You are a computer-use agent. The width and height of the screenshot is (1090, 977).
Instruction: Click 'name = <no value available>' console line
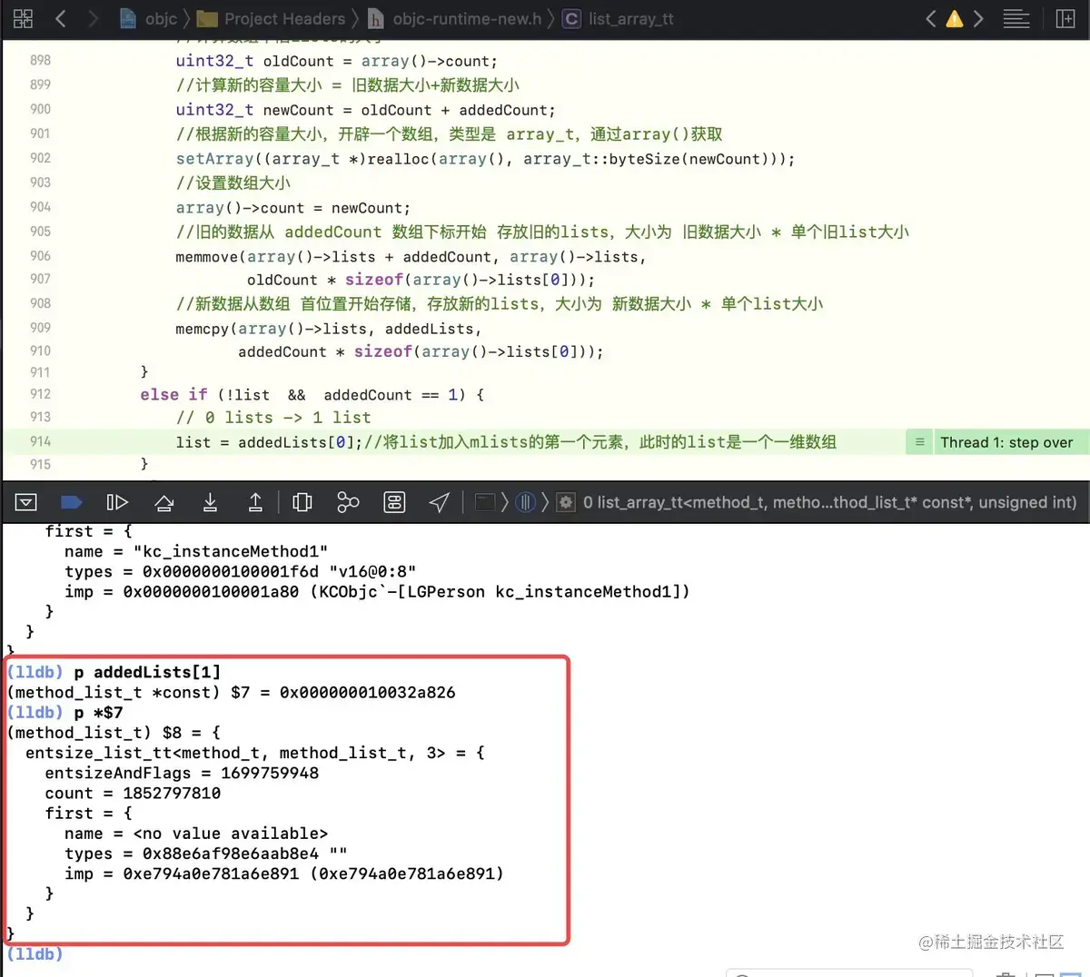[x=196, y=834]
